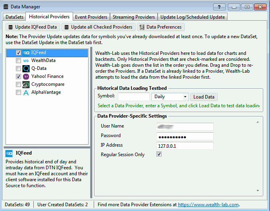Uncheck the IQFeed provider checkbox
270x211 pixels.
point(18,53)
